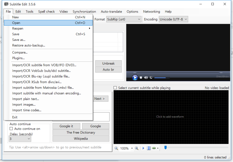Click the Unbreak button
The image size is (233, 162).
click(x=108, y=64)
